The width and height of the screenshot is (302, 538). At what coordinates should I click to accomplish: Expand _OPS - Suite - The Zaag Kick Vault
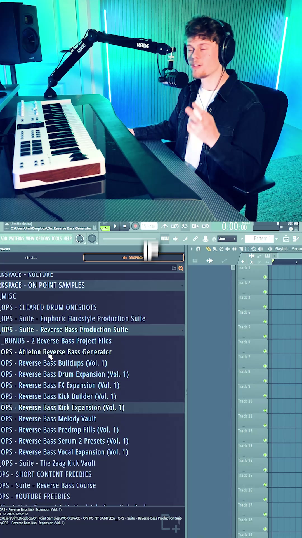(92, 463)
